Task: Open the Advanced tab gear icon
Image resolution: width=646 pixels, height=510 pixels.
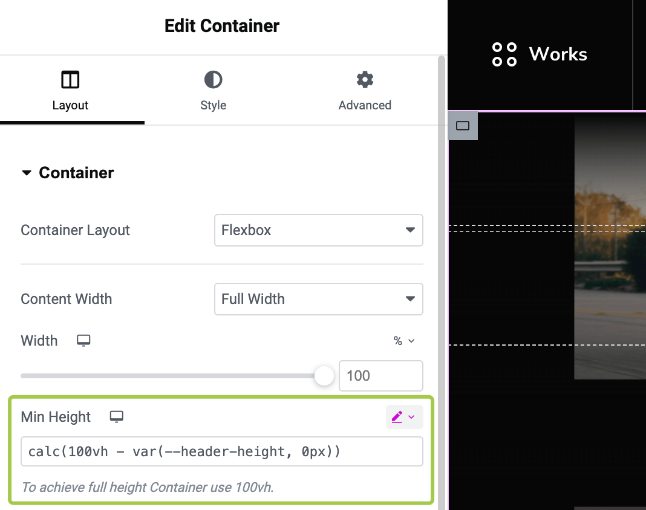Action: pyautogui.click(x=365, y=80)
